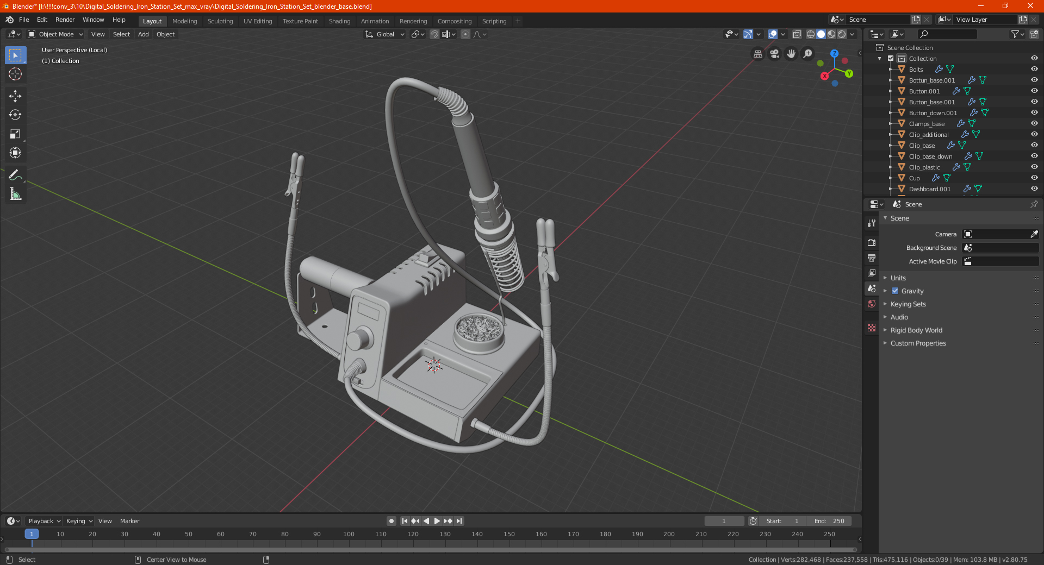Image resolution: width=1044 pixels, height=565 pixels.
Task: Choose the Rotate tool
Action: pos(15,115)
